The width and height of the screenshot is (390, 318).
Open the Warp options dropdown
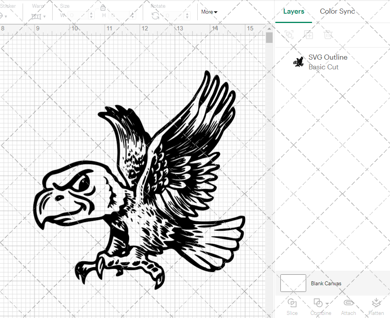(x=44, y=17)
